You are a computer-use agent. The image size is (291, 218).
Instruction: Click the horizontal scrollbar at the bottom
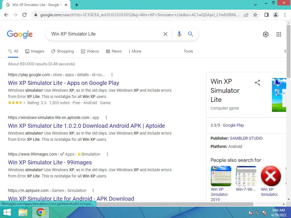(175, 204)
